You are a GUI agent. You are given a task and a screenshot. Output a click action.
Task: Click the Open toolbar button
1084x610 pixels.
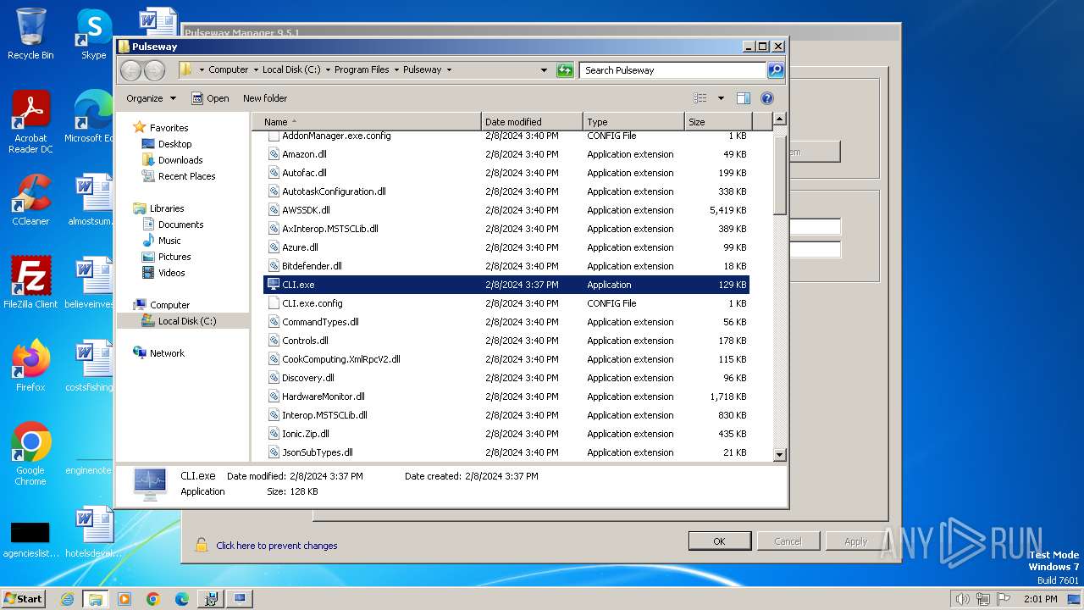[x=210, y=98]
